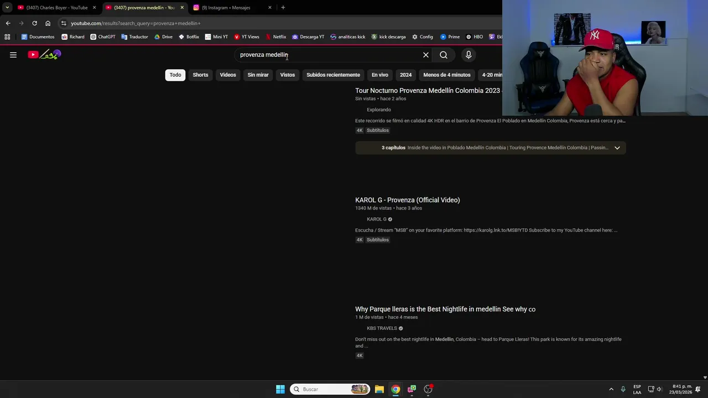Open the YouTube hamburger guide menu
The height and width of the screenshot is (398, 708).
point(13,55)
